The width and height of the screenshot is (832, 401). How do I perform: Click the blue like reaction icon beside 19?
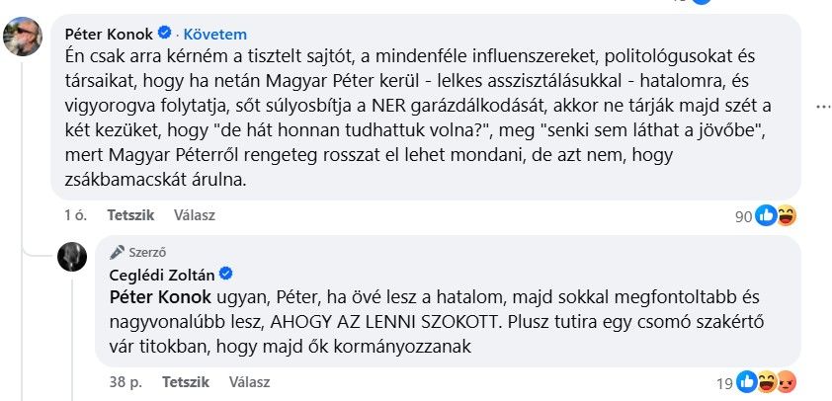tap(748, 381)
